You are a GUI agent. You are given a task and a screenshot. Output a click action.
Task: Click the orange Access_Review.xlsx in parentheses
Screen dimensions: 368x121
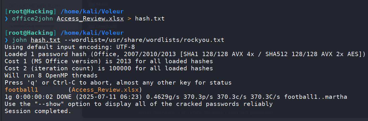click(105, 90)
